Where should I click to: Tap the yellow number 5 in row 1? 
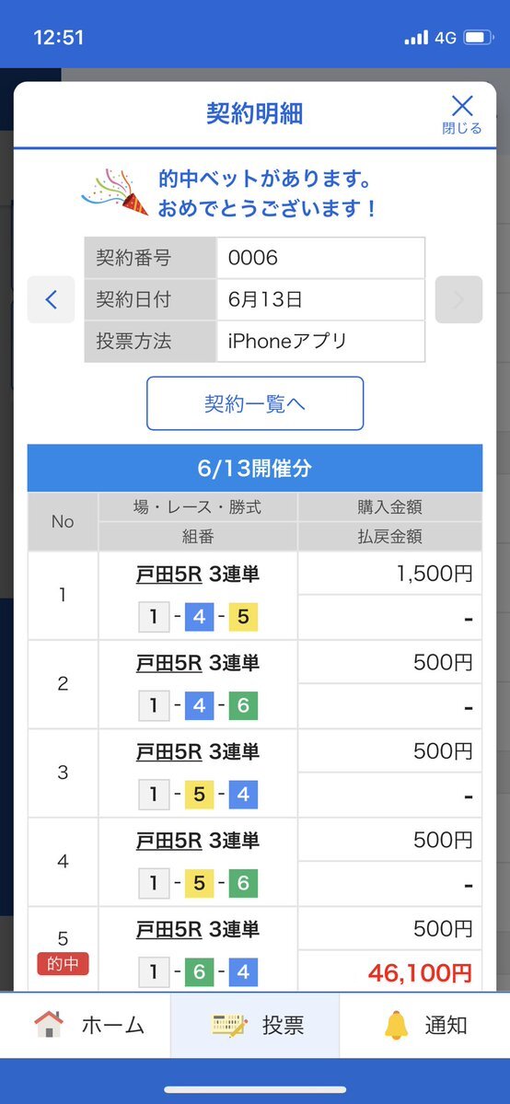coord(243,618)
